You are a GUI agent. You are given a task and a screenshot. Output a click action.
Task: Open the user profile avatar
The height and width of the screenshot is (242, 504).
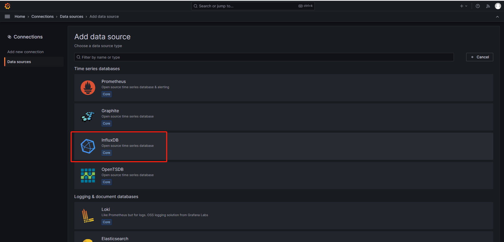coord(498,6)
